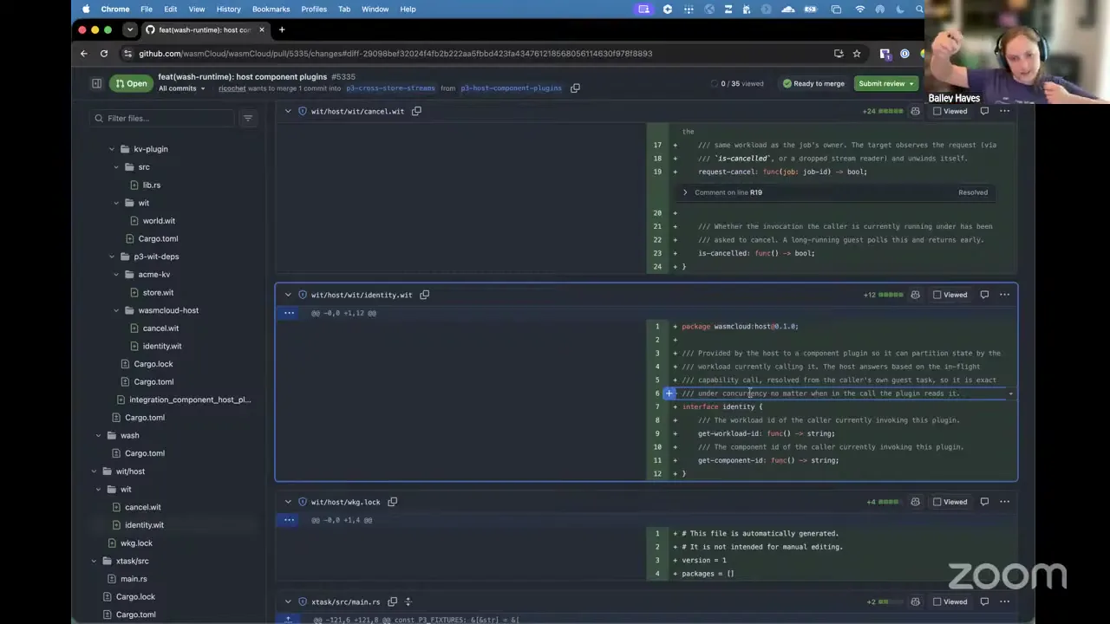This screenshot has height=624, width=1110.
Task: Open more options for wkg.lock
Action: pyautogui.click(x=1005, y=502)
